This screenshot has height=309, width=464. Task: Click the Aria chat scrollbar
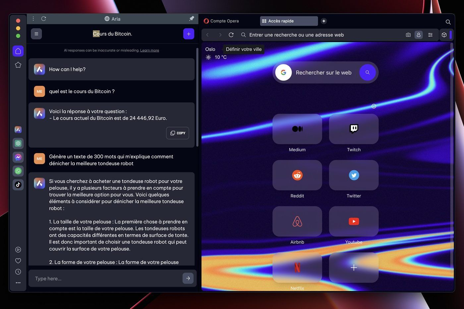click(197, 97)
